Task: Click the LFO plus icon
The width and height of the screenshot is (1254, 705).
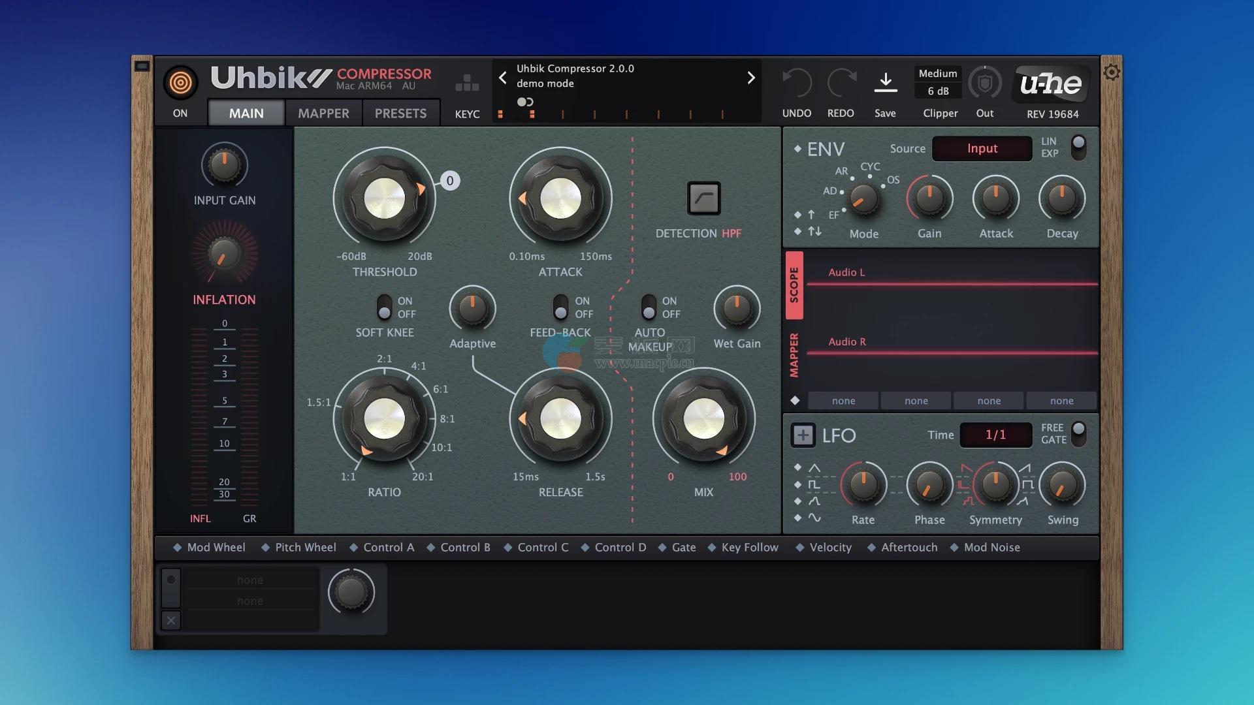Action: [x=803, y=435]
